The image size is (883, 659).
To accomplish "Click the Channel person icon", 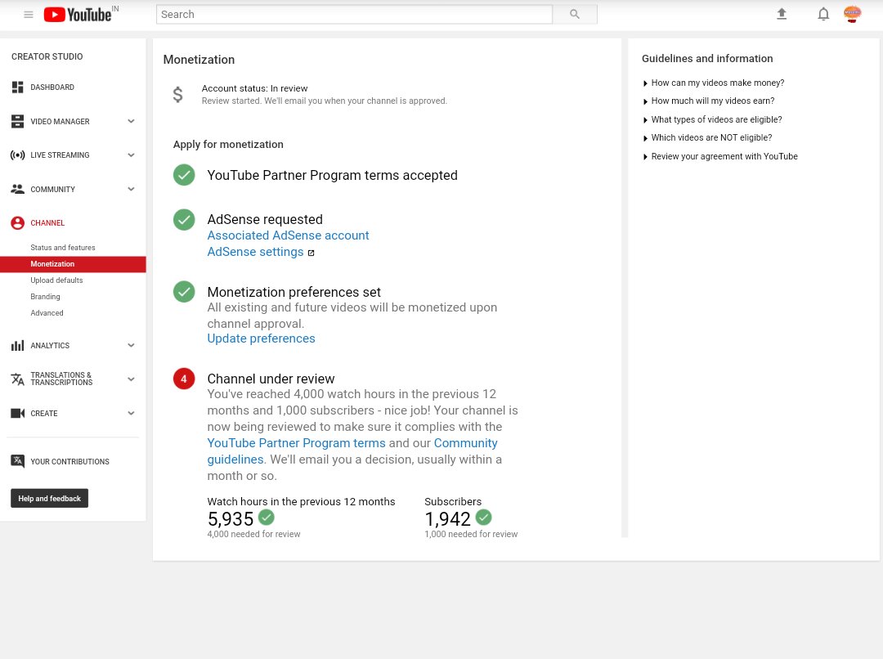I will 17,223.
